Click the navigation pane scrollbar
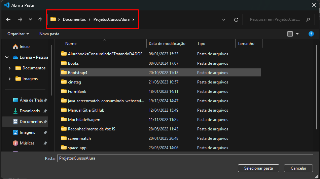This screenshot has height=179, width=320. 51,70
